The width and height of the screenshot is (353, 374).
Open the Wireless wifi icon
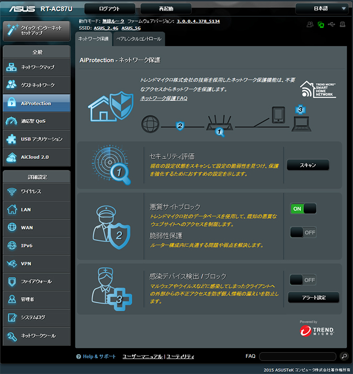12,191
